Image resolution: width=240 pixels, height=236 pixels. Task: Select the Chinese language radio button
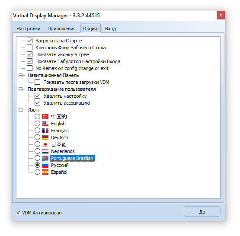(37, 117)
